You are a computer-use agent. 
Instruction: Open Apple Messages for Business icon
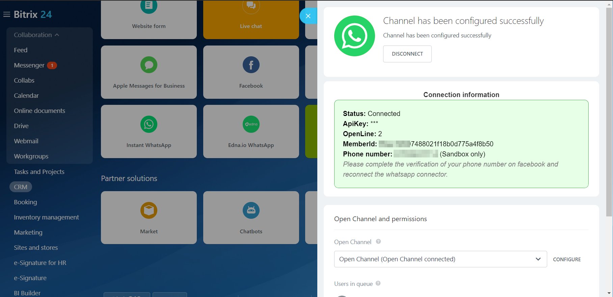(x=149, y=65)
